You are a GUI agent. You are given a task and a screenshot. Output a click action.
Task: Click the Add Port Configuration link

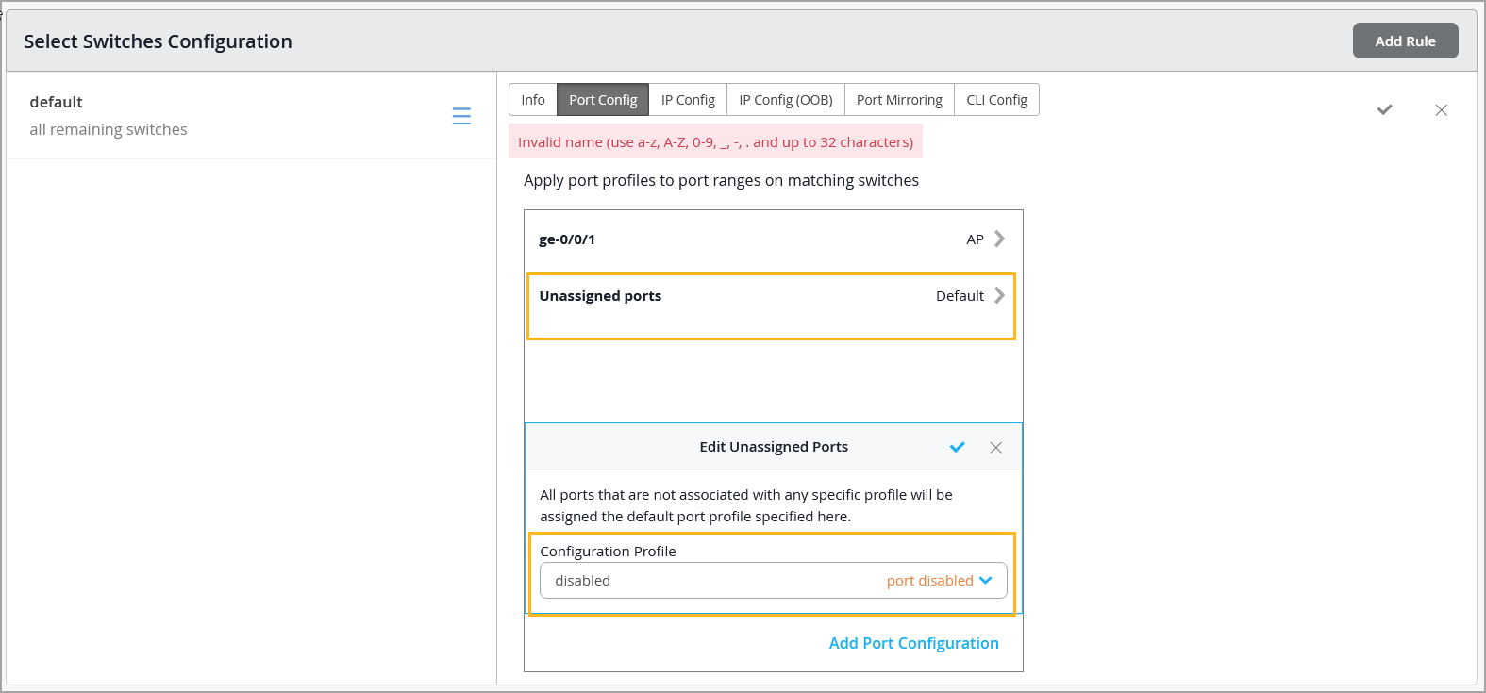(913, 643)
